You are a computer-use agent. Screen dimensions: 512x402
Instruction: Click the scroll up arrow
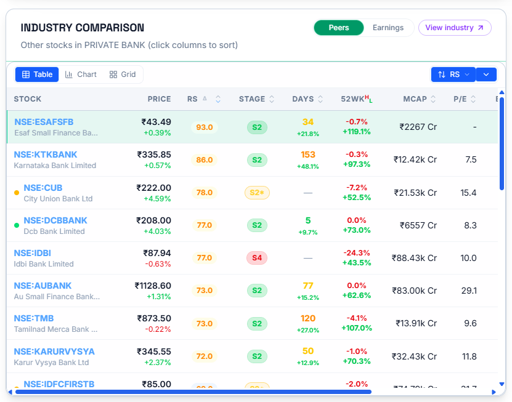(502, 92)
